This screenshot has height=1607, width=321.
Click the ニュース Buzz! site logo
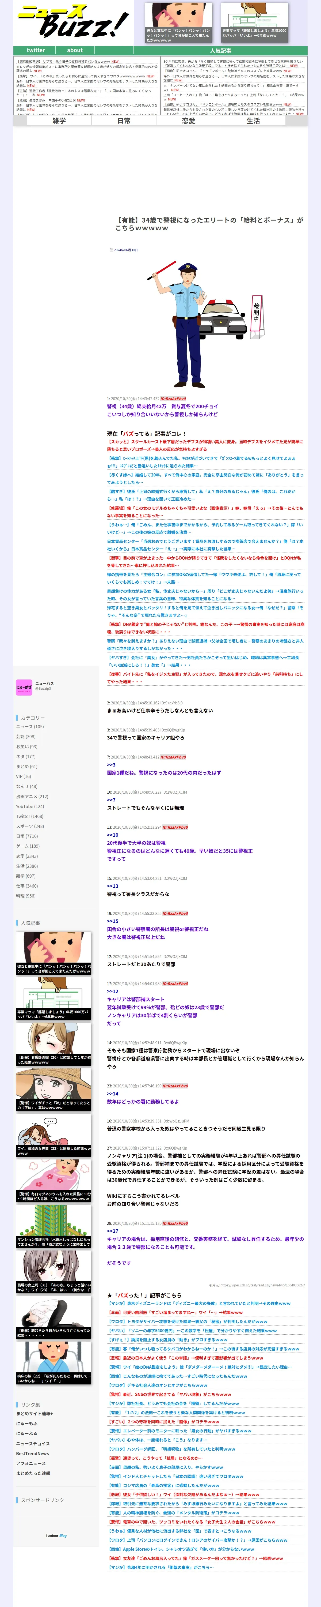tap(74, 22)
